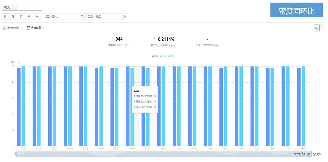
Task: Toggle 环比 series in chart legend
Action: pos(163,56)
